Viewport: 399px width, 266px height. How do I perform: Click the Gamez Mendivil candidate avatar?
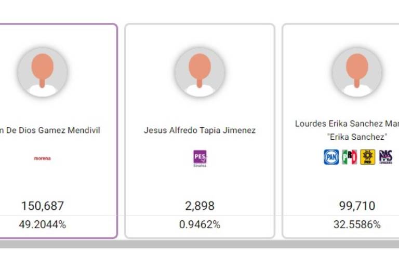click(43, 73)
